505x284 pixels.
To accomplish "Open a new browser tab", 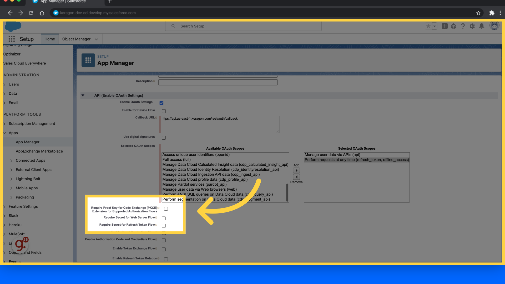I will pyautogui.click(x=110, y=2).
